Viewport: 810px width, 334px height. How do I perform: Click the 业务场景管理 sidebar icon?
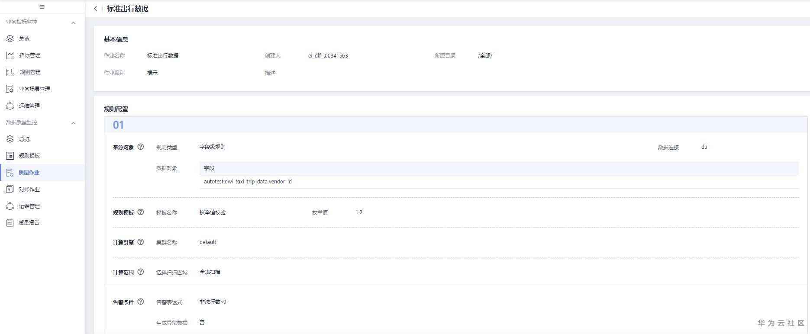coord(10,89)
